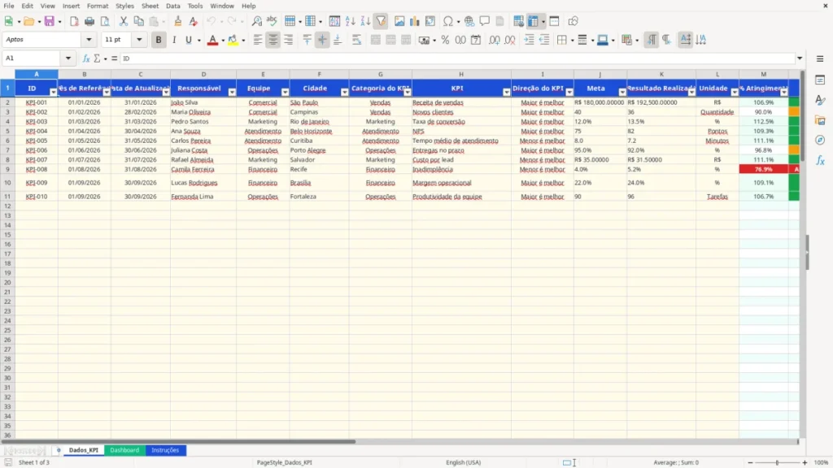This screenshot has width=833, height=468.
Task: Insert image icon
Action: tap(399, 21)
